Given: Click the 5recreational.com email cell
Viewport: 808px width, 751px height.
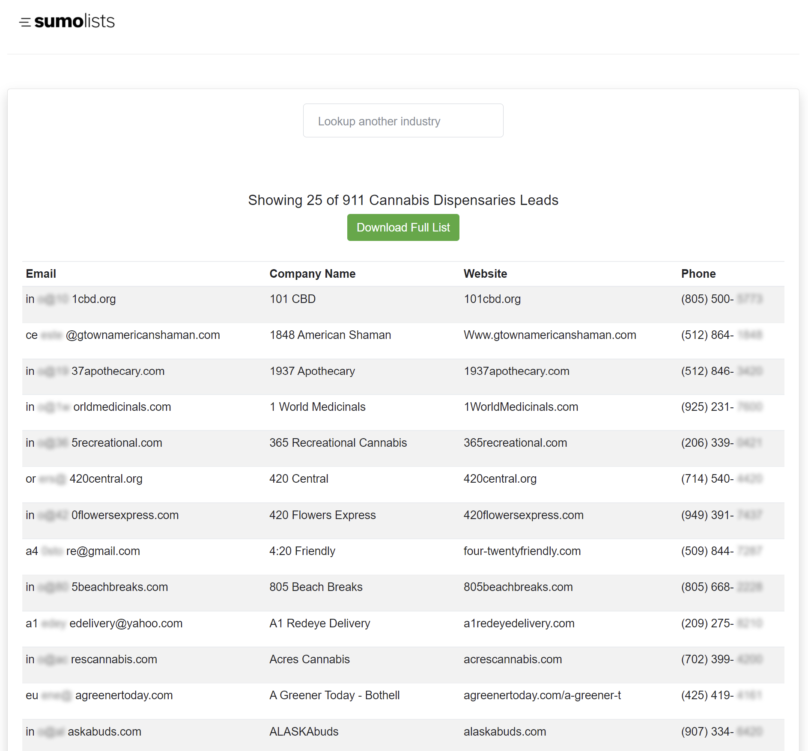Looking at the screenshot, I should 94,443.
